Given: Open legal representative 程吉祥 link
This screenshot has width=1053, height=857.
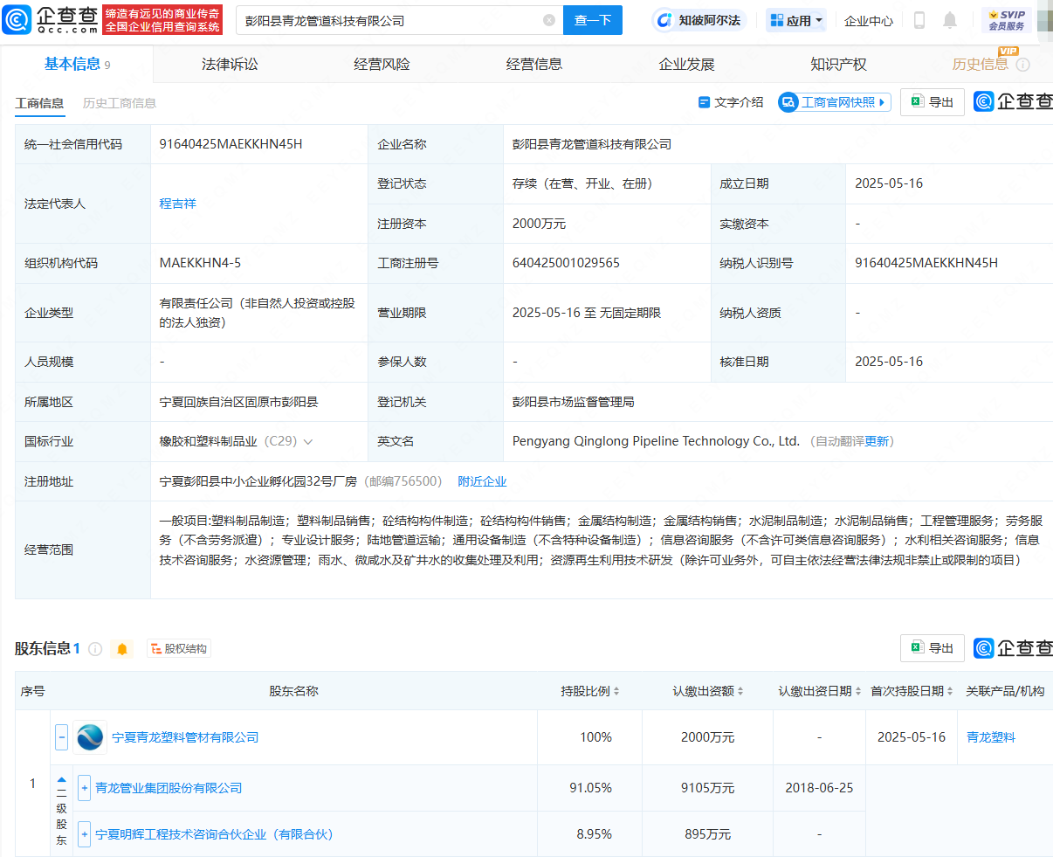Looking at the screenshot, I should tap(177, 204).
